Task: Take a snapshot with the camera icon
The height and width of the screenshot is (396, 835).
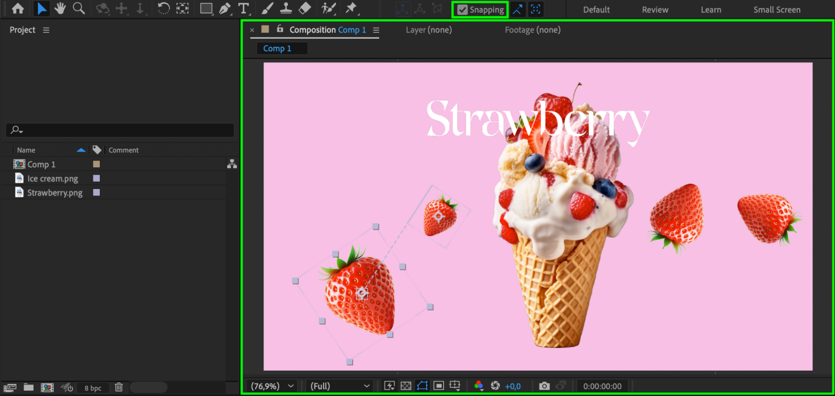Action: [x=544, y=386]
